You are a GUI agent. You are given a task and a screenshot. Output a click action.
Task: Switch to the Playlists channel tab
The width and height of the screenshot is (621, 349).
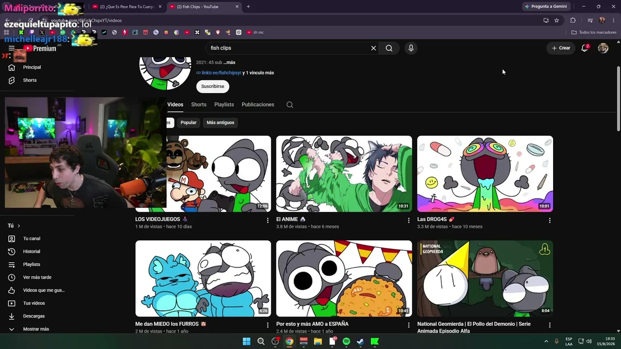pyautogui.click(x=224, y=105)
